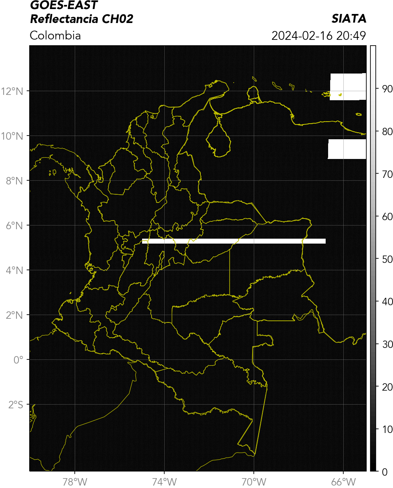
Task: Click the colorbar value 80
Action: 387,131
